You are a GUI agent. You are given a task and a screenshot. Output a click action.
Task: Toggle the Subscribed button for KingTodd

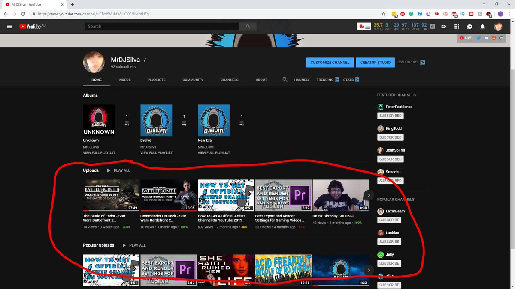click(391, 137)
